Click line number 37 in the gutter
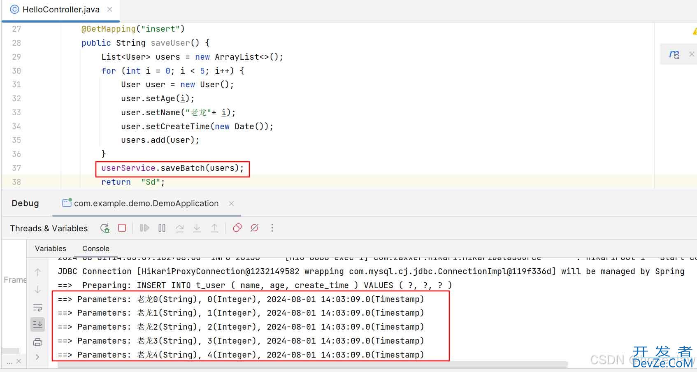This screenshot has width=697, height=372. click(x=16, y=168)
